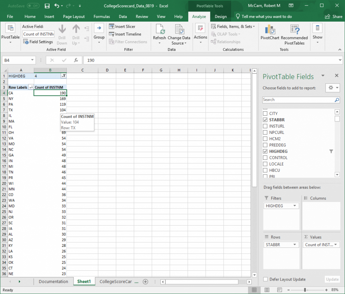Viewport: 345px width, 294px height.
Task: Save the workbook with the floppy icon
Action: click(x=47, y=6)
